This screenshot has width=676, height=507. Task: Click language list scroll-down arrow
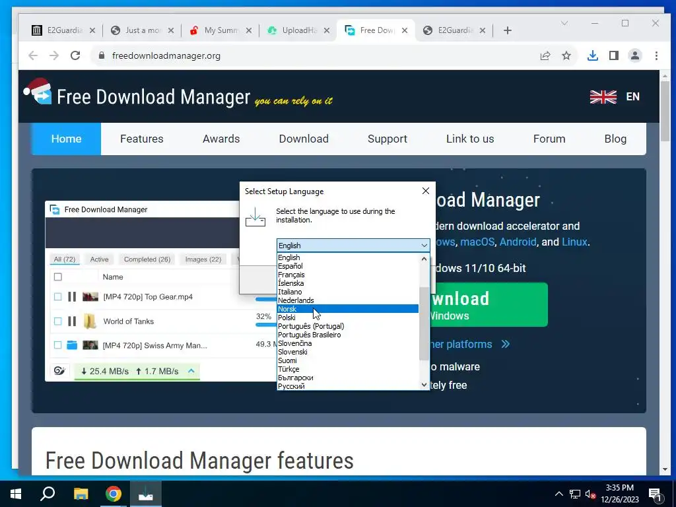pyautogui.click(x=424, y=385)
